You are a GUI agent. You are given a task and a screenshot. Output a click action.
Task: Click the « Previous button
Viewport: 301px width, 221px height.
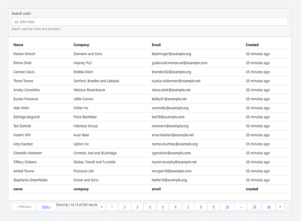pos(24,207)
